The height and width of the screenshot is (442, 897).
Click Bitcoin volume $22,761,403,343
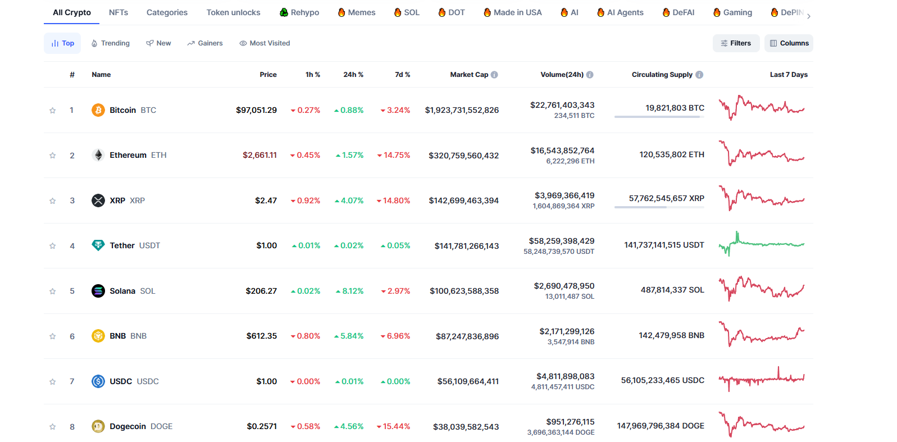coord(562,105)
